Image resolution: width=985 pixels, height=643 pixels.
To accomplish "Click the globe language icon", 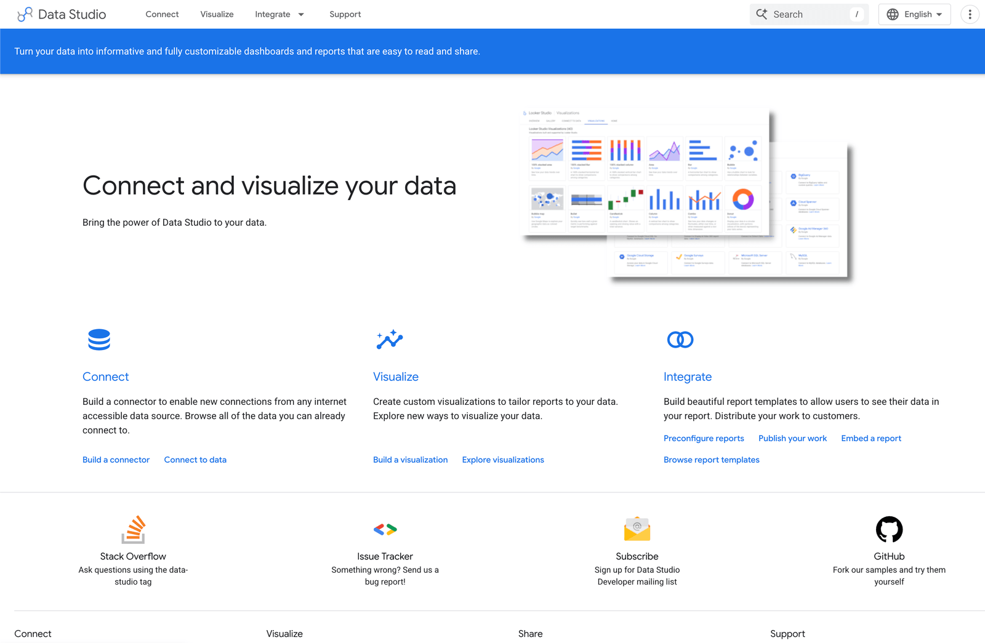I will pos(893,14).
